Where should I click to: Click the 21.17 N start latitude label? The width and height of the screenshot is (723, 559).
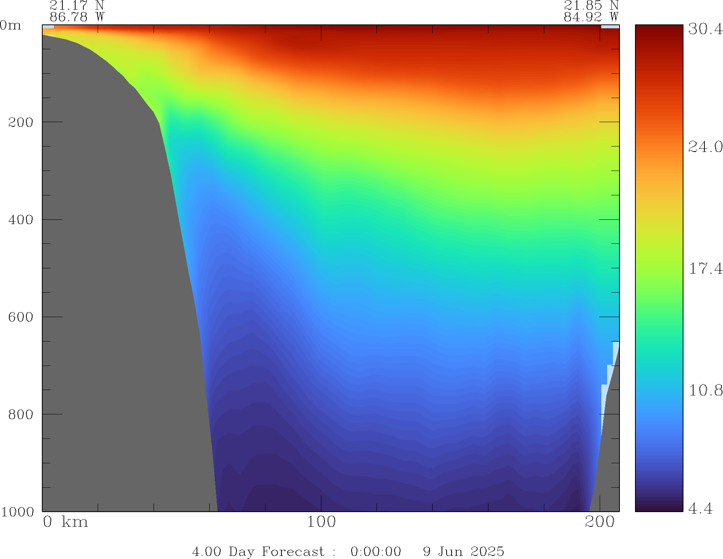pos(77,5)
